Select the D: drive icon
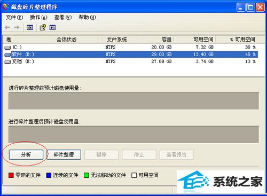Screen dimensions: 267x196 7,54
